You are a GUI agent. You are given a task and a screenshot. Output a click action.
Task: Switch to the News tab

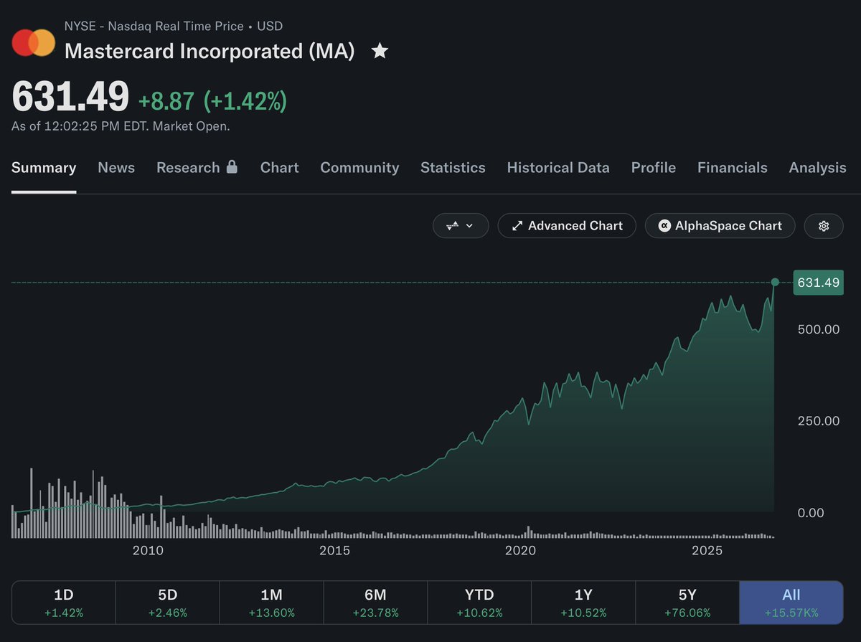point(116,167)
